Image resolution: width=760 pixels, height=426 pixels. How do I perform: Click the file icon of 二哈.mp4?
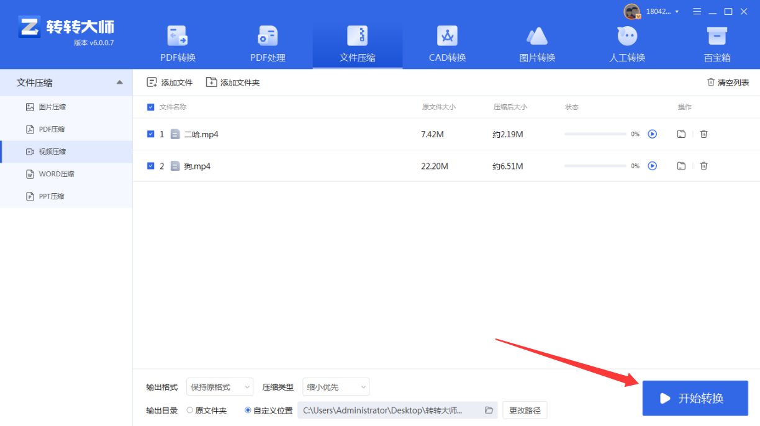coord(175,134)
